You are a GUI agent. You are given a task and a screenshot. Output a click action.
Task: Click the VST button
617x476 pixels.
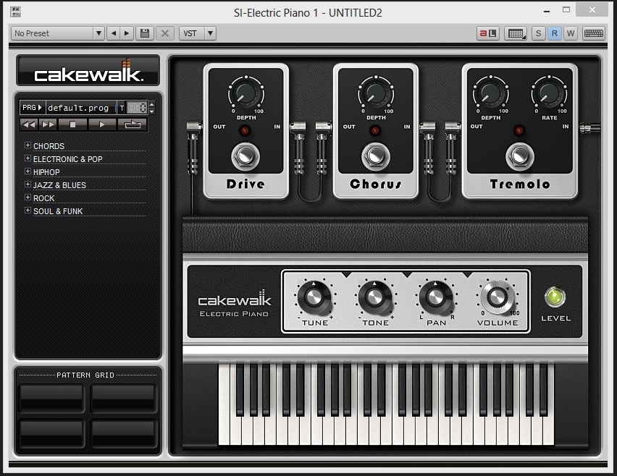[x=192, y=33]
